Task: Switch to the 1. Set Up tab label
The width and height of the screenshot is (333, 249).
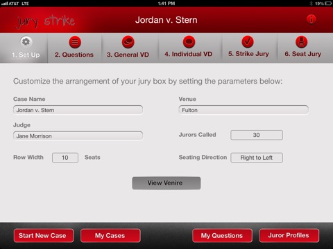Action: tap(26, 55)
